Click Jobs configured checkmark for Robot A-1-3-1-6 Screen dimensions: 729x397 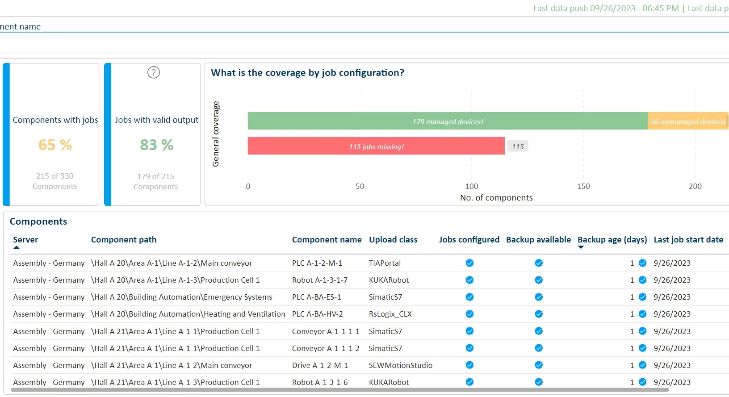469,382
